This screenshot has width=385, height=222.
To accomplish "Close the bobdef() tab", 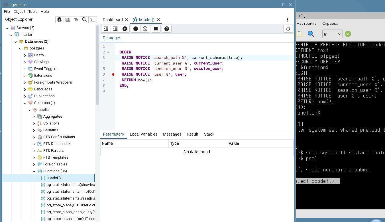I will (x=158, y=20).
